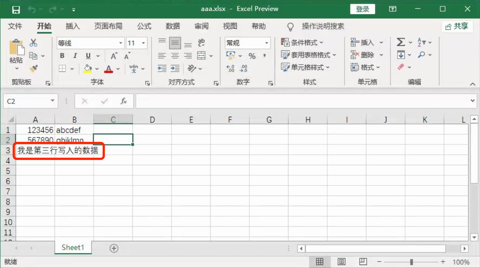Screen dimensions: 480x268
Task: Toggle italic formatting
Action: (x=75, y=56)
